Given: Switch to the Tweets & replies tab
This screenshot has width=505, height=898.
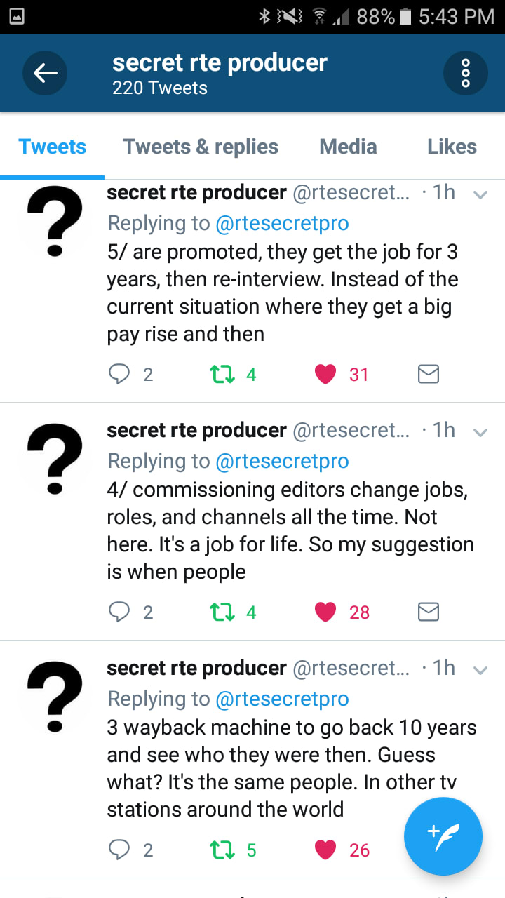Looking at the screenshot, I should [201, 147].
